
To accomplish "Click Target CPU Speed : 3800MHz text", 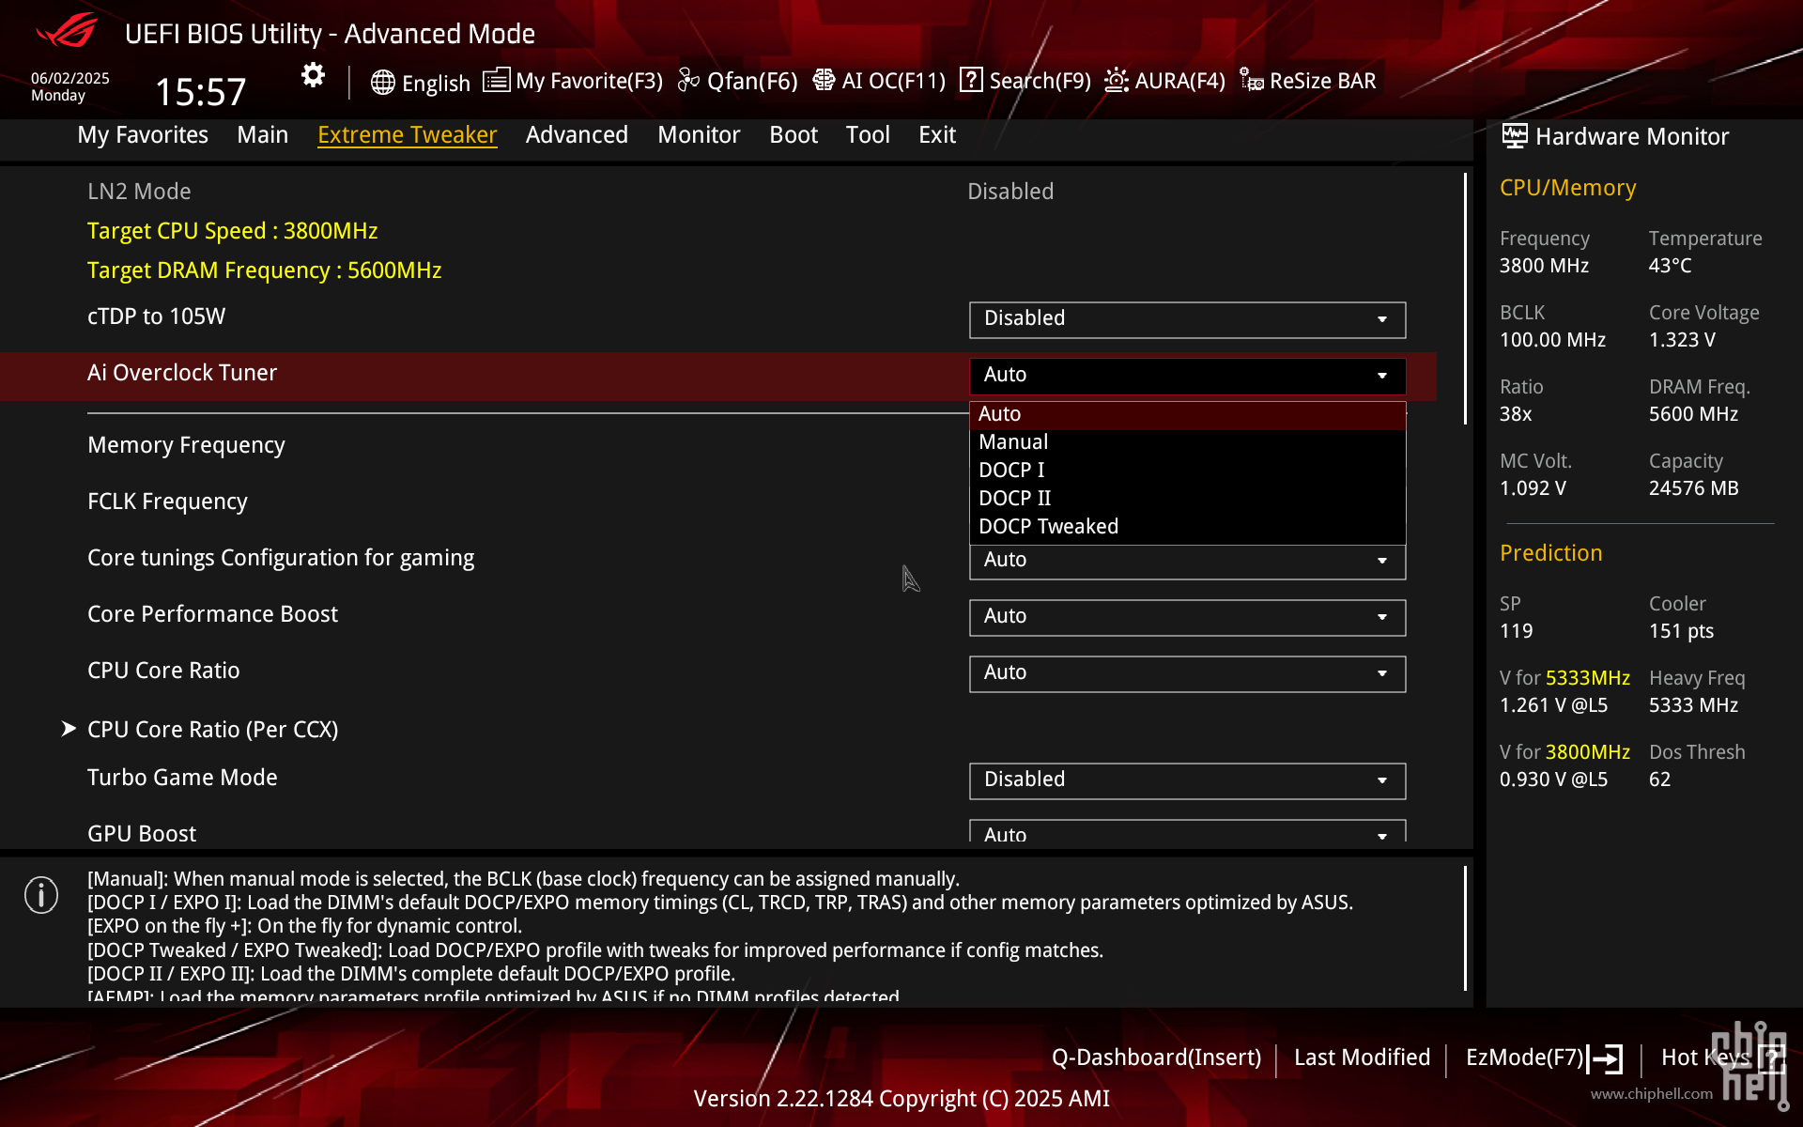I will [232, 231].
